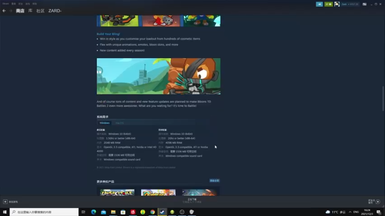Screen dimensions: 385x216
Task: Click the tennis ball taskbar icon
Action: 172,212
